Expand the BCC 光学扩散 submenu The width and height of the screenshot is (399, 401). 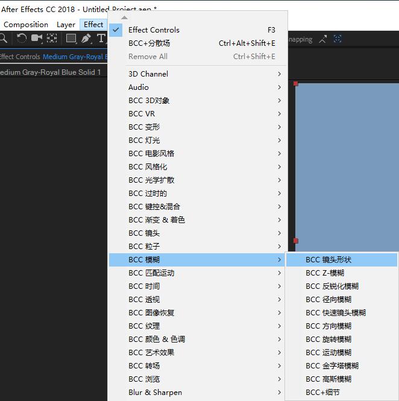point(197,180)
